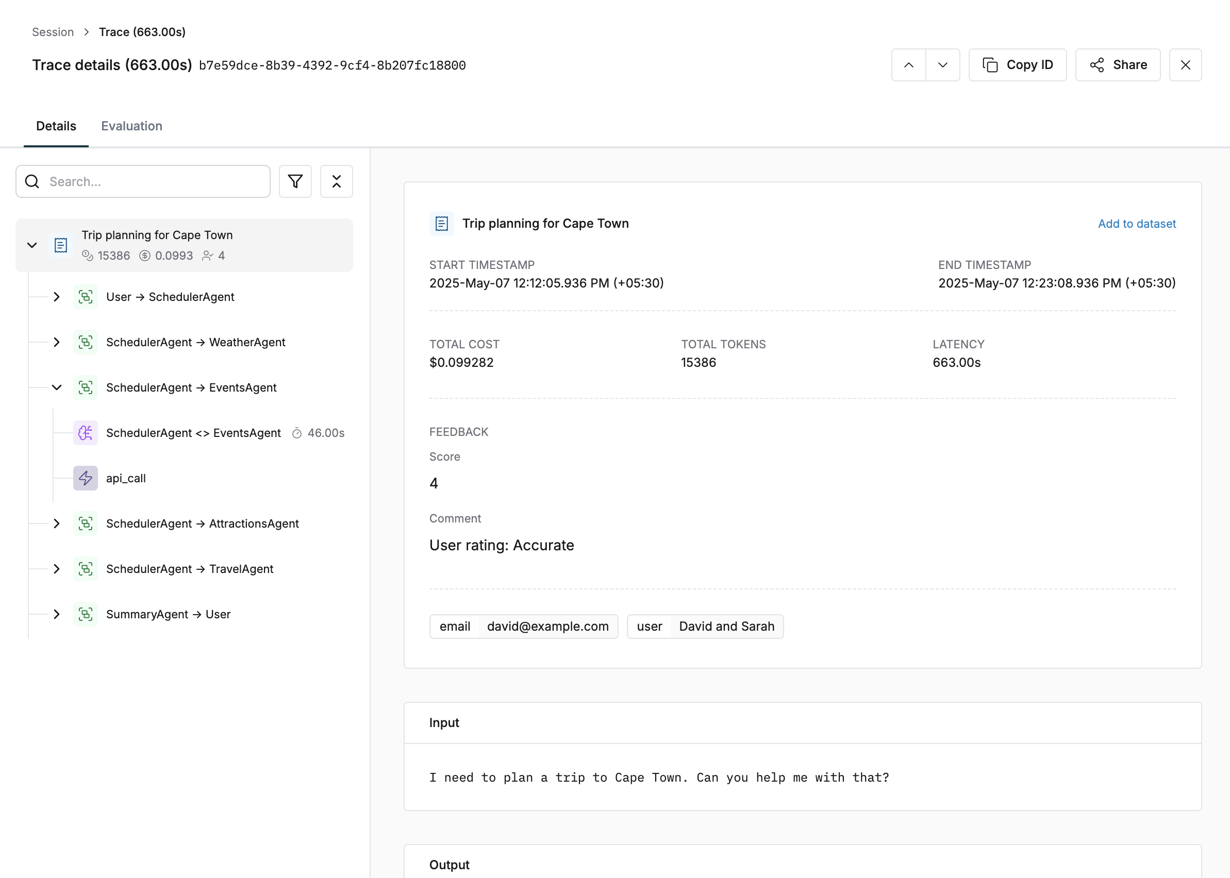Click the filter funnel icon

[x=295, y=182]
